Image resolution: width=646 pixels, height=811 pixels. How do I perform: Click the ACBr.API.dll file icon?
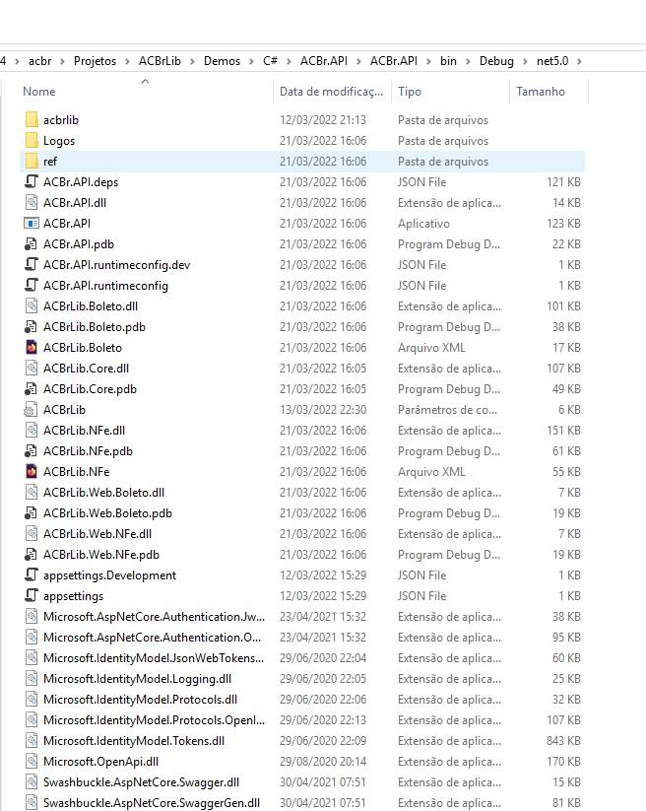coord(32,203)
